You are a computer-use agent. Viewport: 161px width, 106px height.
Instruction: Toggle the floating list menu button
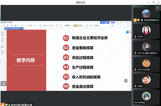[3, 84]
